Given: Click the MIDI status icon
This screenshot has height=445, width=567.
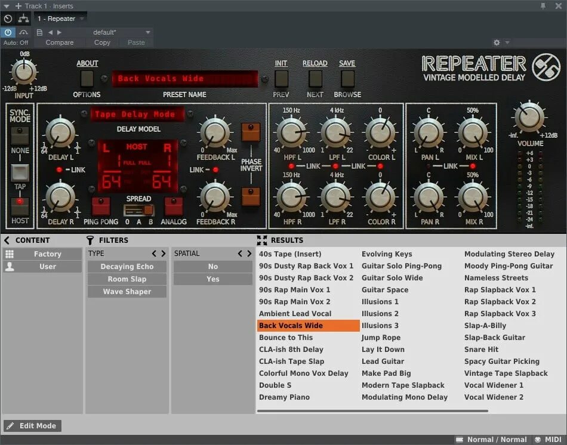Looking at the screenshot, I should point(538,440).
